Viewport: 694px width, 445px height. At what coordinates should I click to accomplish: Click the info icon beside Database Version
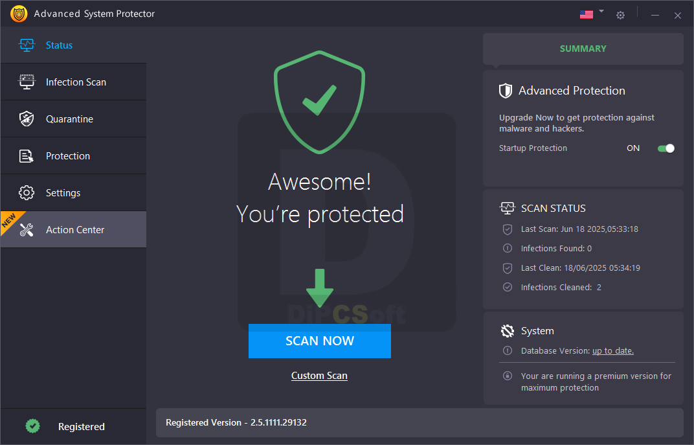tap(508, 350)
